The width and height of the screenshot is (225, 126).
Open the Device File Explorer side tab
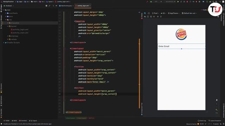[224, 111]
